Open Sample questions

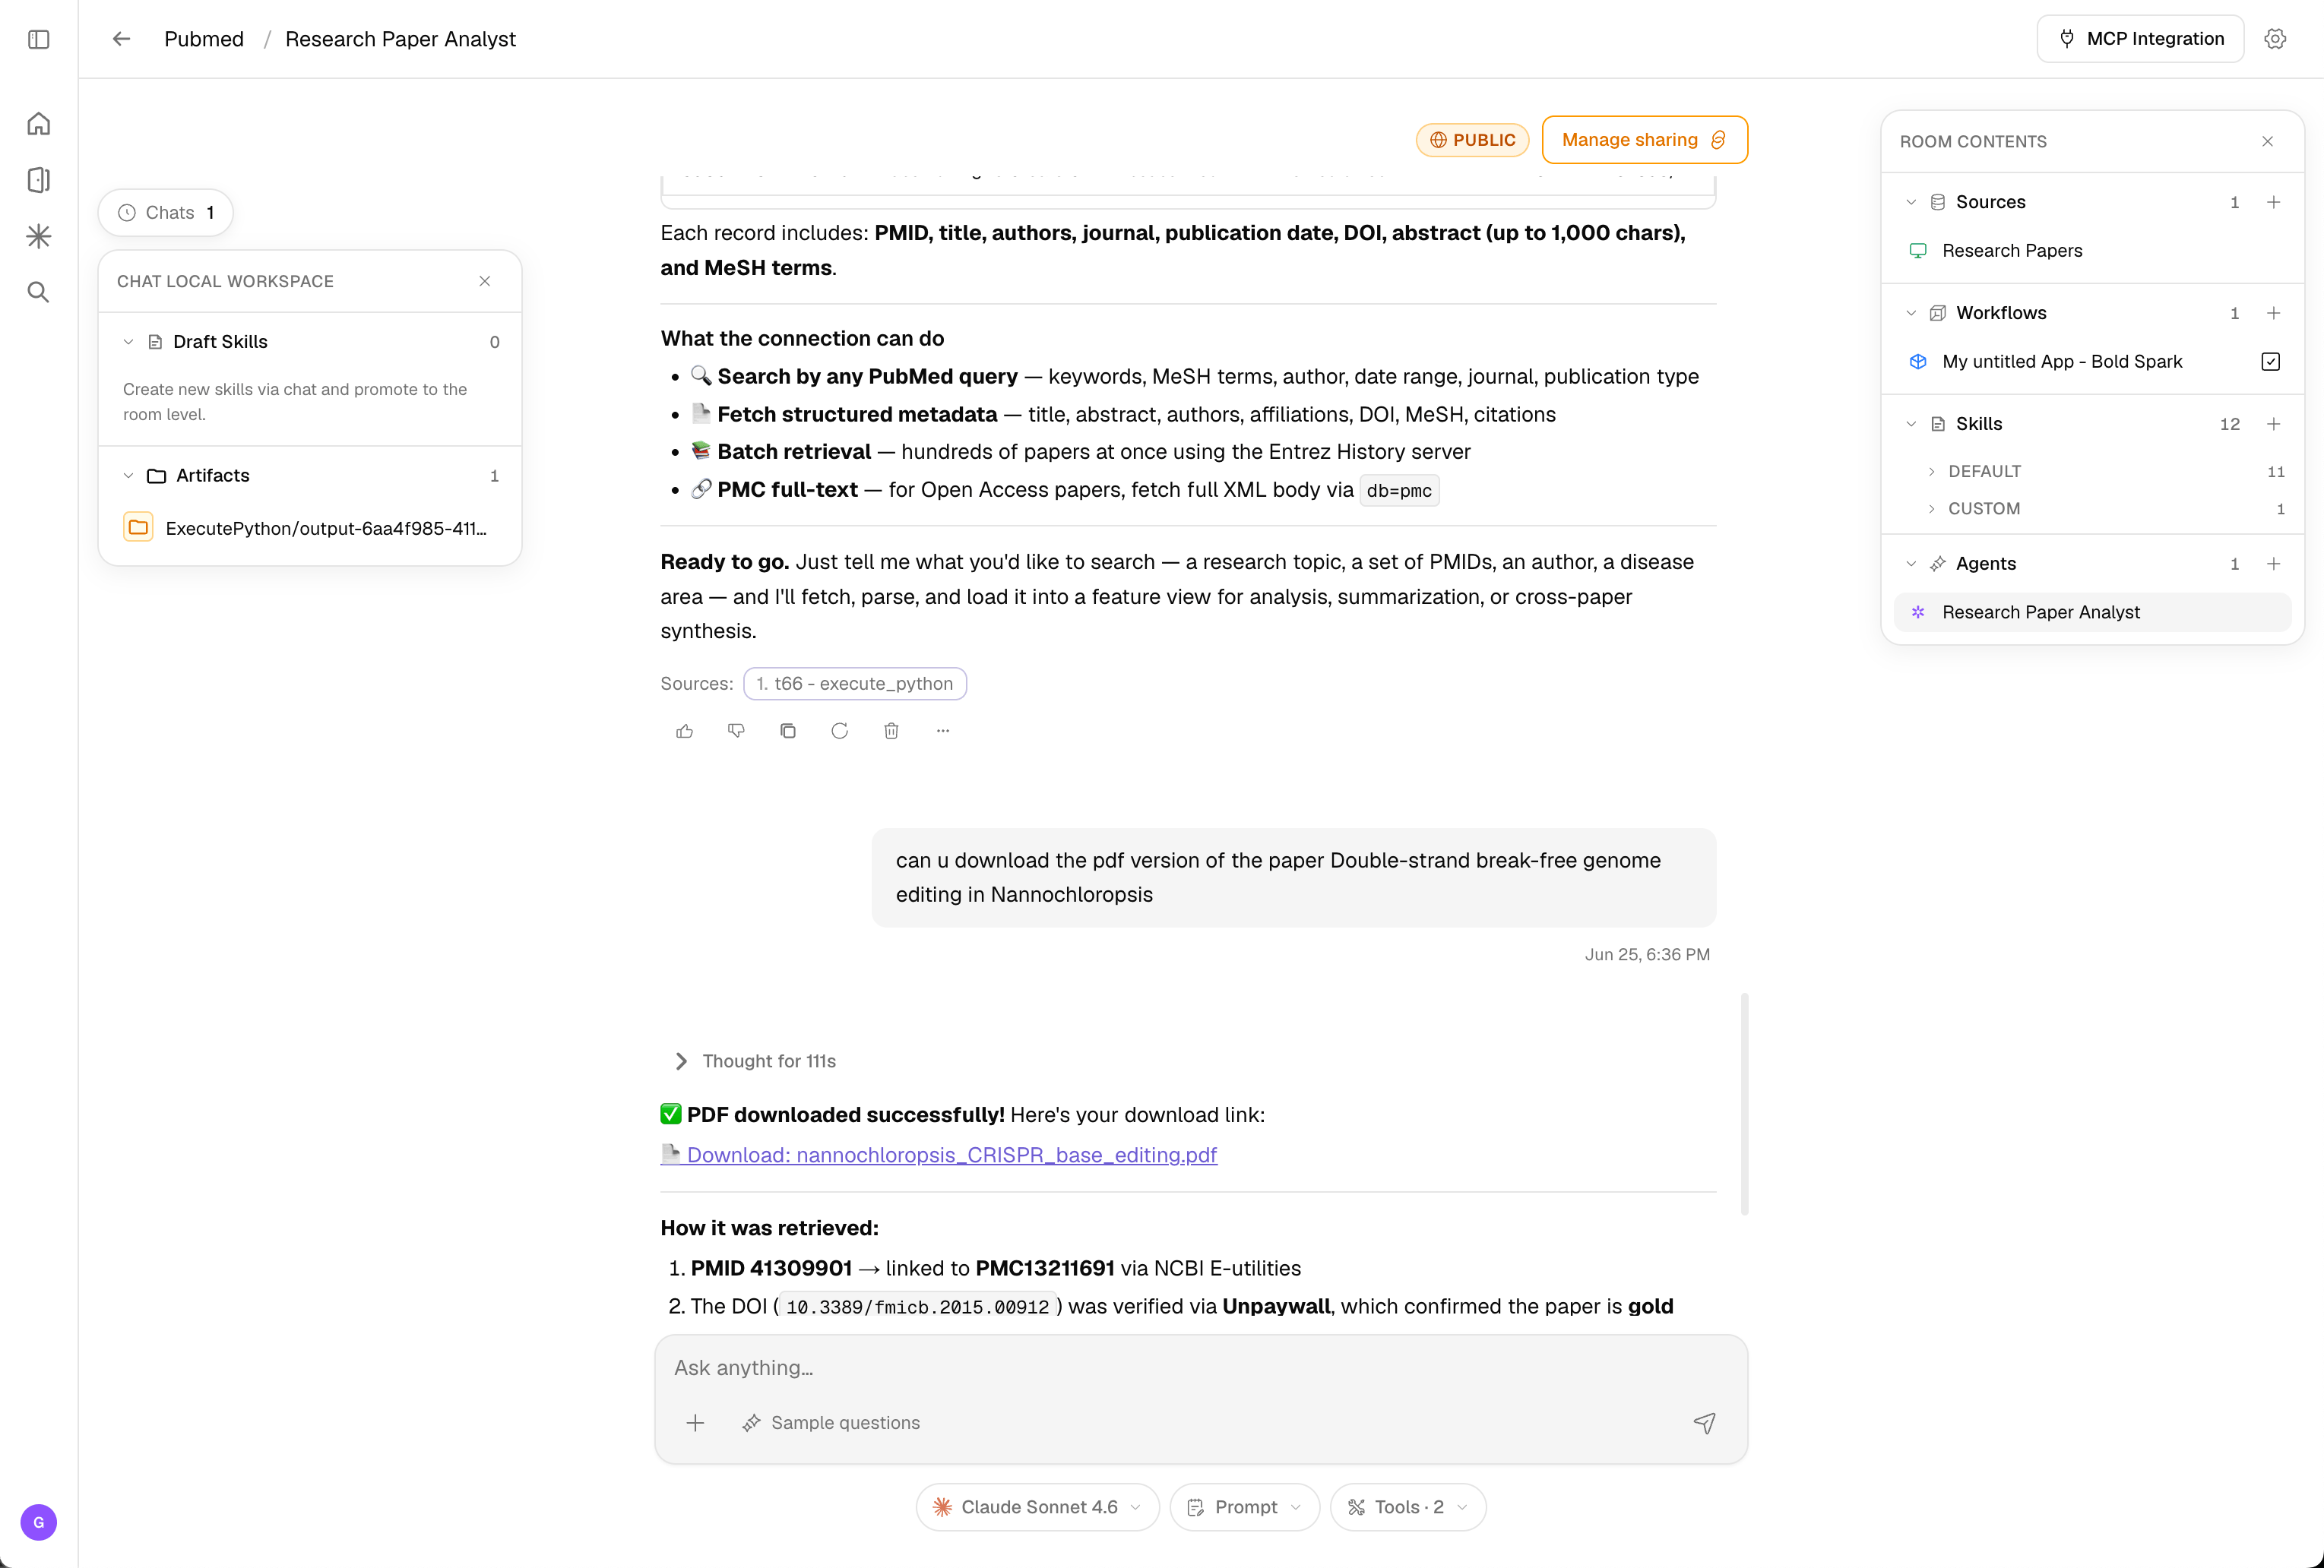tap(831, 1422)
